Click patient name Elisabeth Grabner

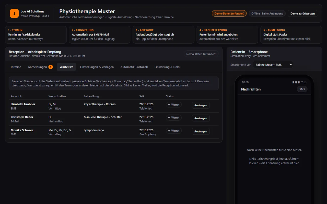pyautogui.click(x=23, y=104)
